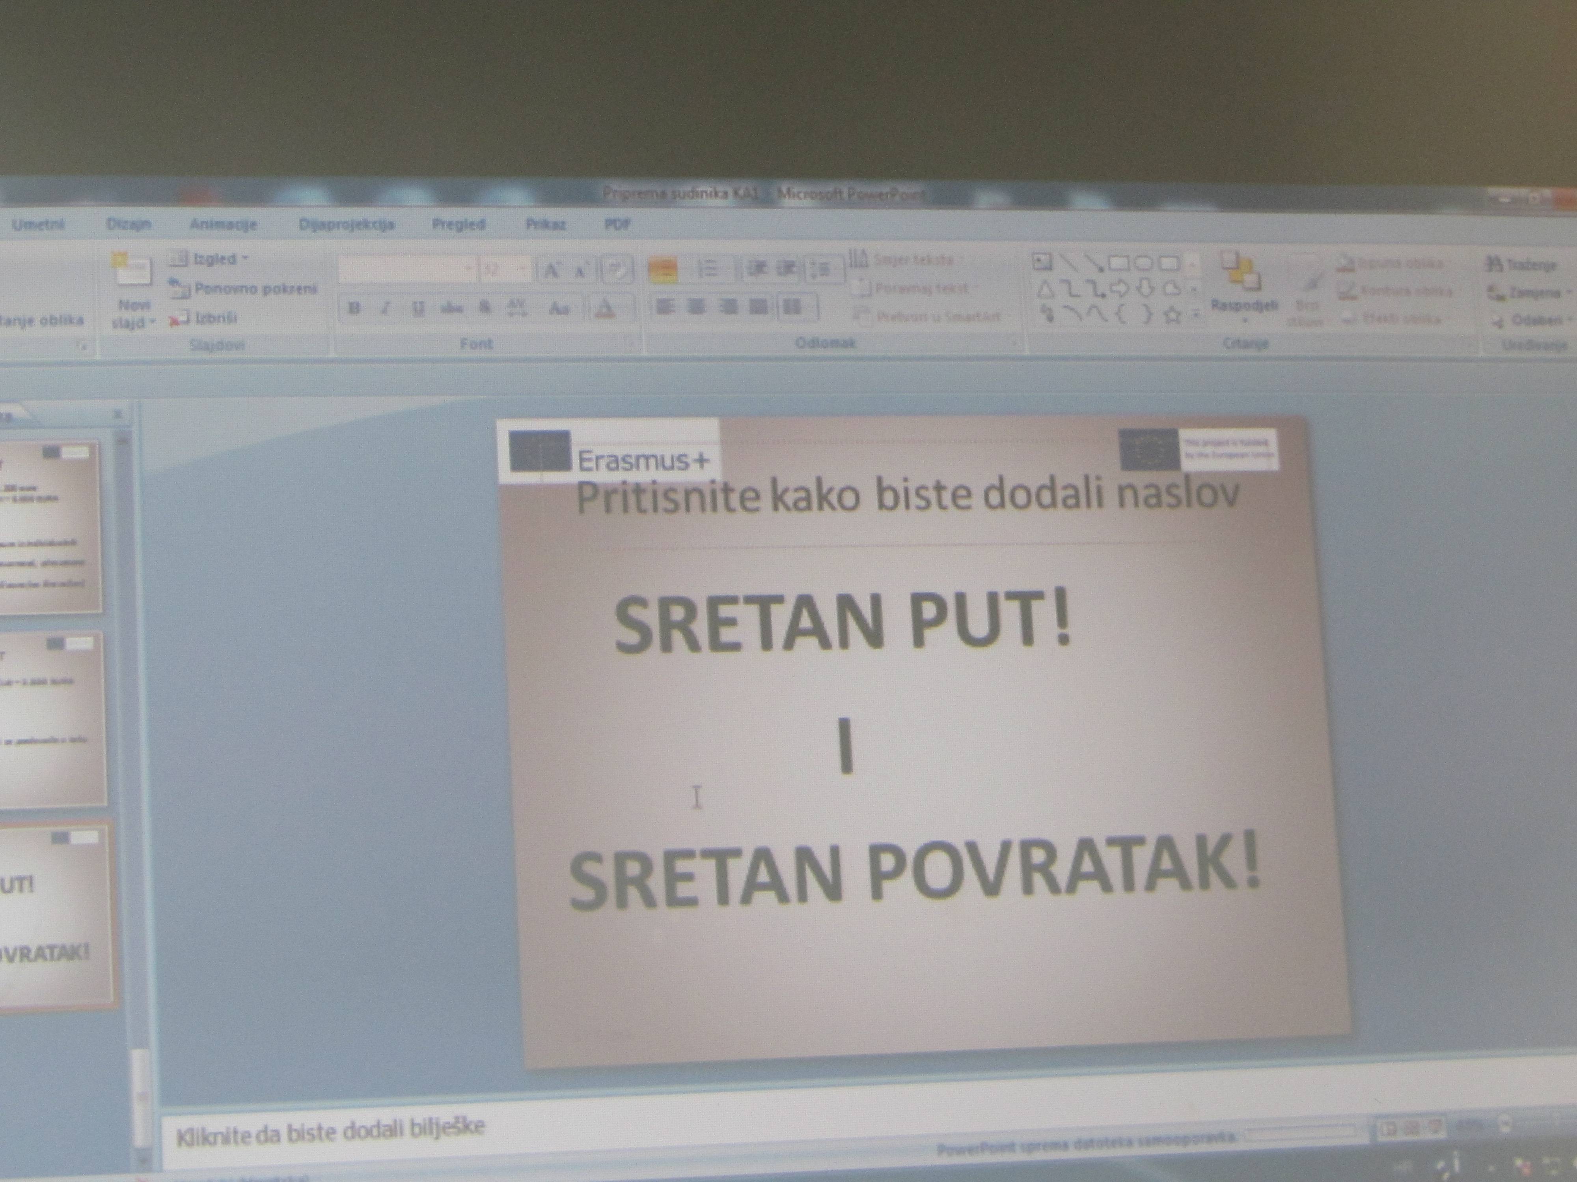This screenshot has height=1182, width=1577.
Task: Open the Aa change case menu
Action: [559, 309]
